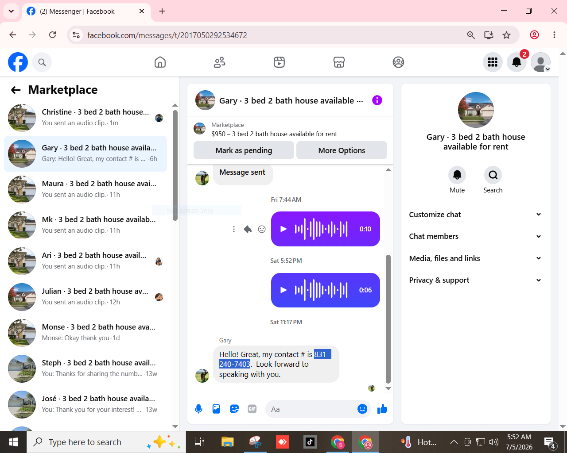Open Ari conversation
This screenshot has width=567, height=453.
tap(85, 261)
